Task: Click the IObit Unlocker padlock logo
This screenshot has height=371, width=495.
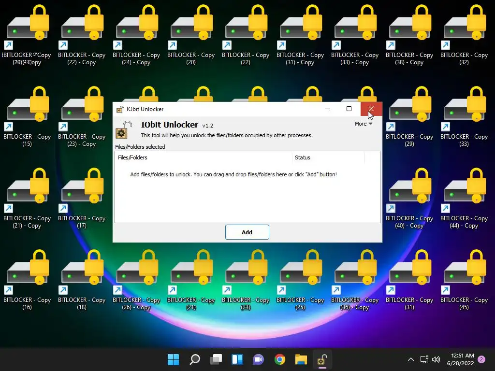Action: (x=124, y=129)
